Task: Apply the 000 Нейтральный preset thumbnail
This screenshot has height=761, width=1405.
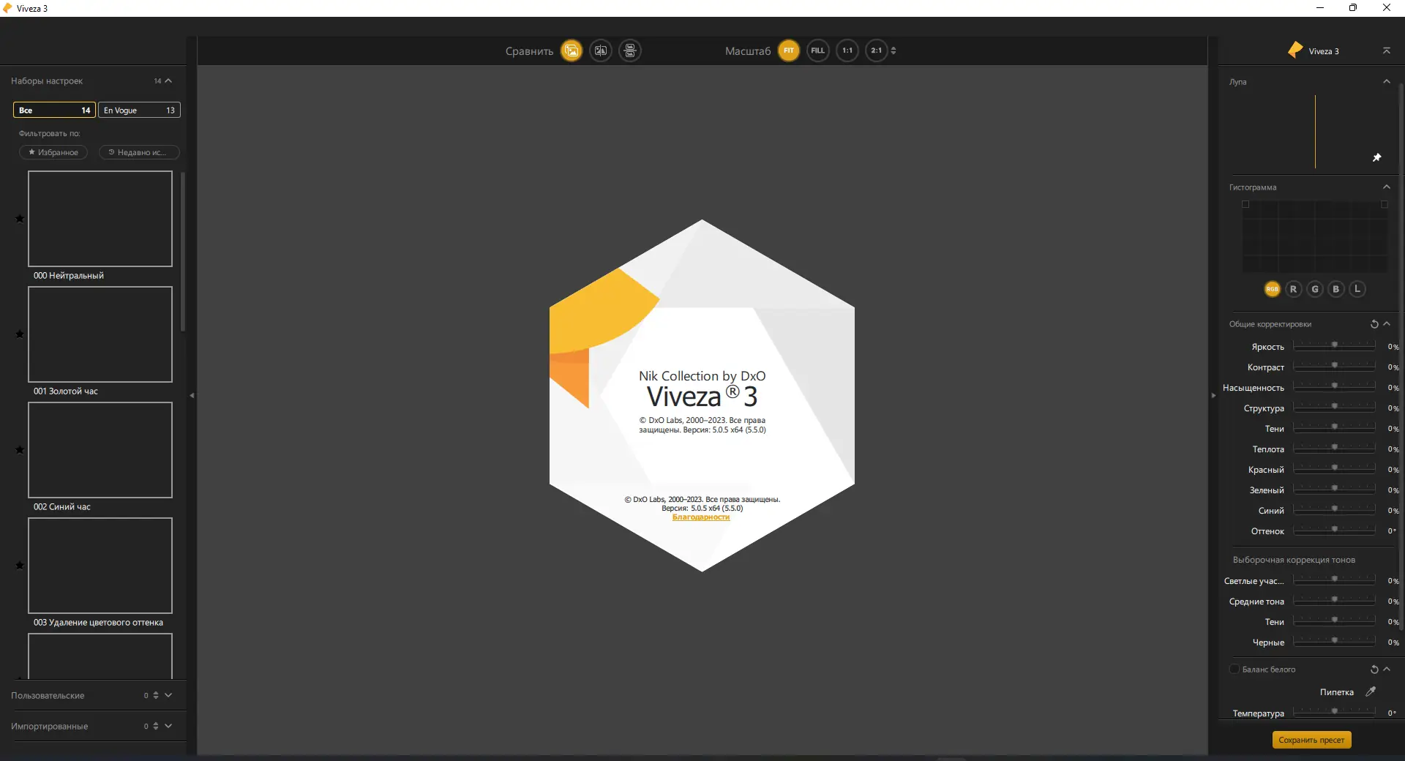Action: click(x=100, y=219)
